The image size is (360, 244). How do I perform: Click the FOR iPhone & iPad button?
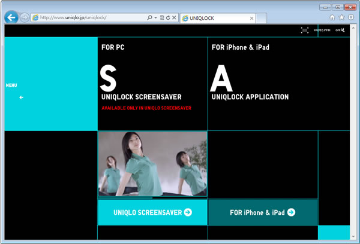click(263, 212)
